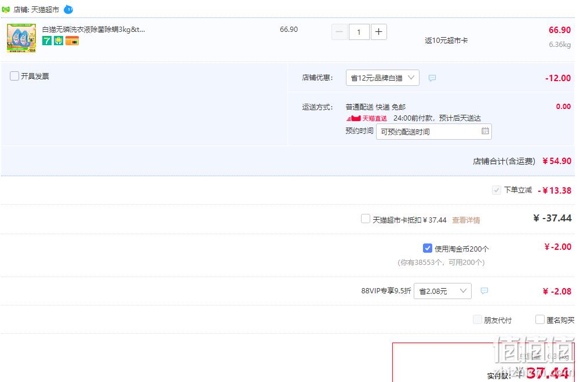The image size is (580, 382).
Task: Click the Tmall cat logo beside store name
Action: click(x=6, y=9)
